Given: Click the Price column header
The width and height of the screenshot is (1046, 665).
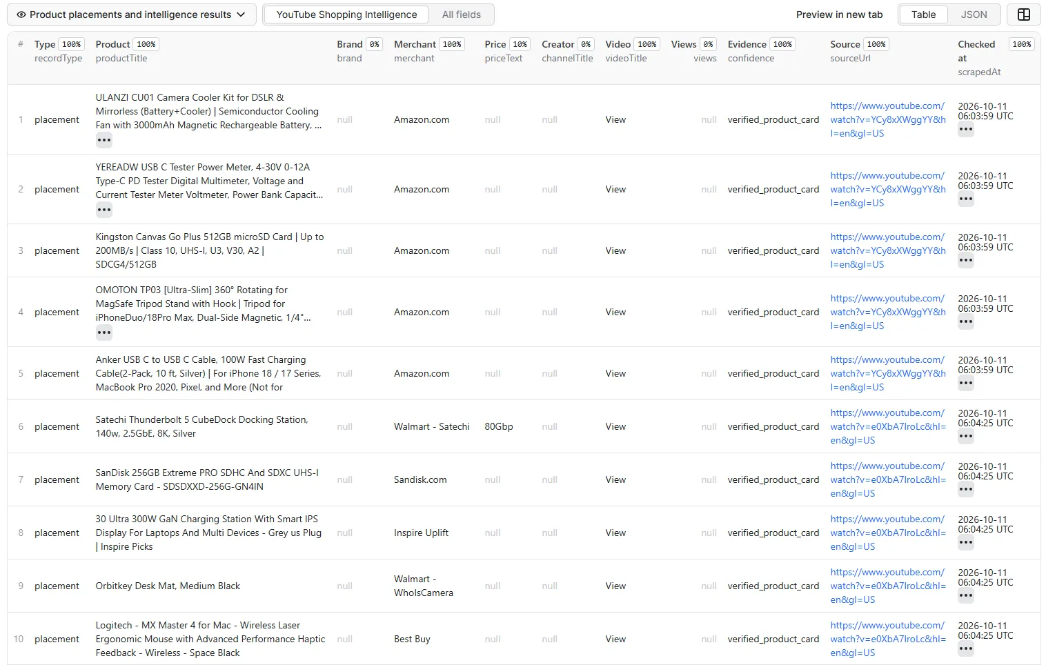Looking at the screenshot, I should [x=495, y=44].
